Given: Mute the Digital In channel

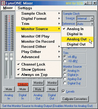Looking at the screenshot, I should pos(23,89).
